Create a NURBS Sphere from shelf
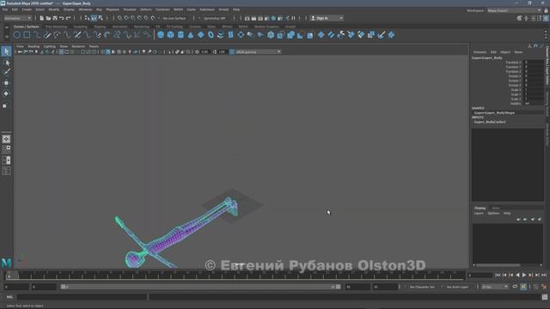550x309 pixels. pyautogui.click(x=161, y=34)
